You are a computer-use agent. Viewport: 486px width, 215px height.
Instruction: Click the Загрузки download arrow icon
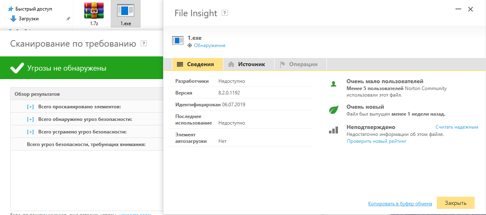[13, 19]
